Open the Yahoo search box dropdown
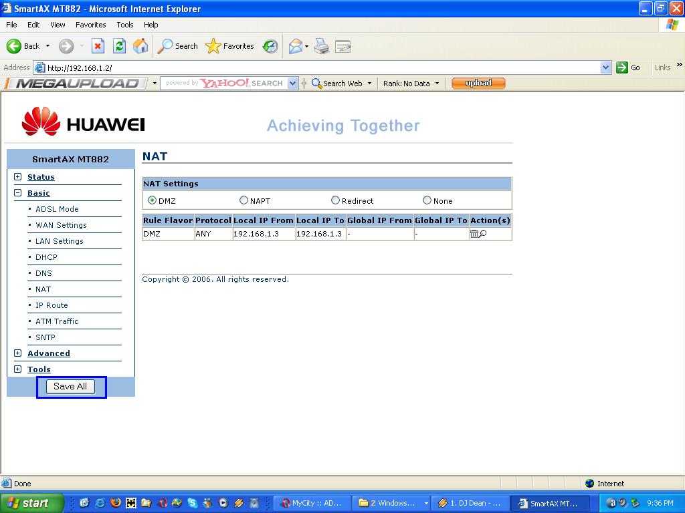Image resolution: width=685 pixels, height=513 pixels. 293,83
